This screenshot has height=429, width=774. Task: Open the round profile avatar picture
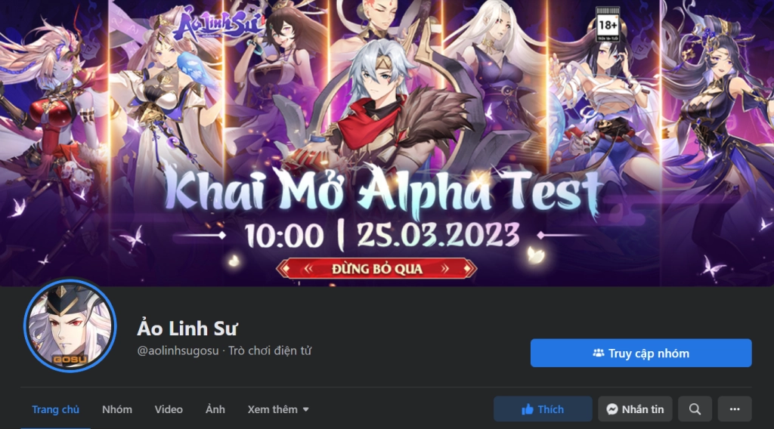point(70,326)
